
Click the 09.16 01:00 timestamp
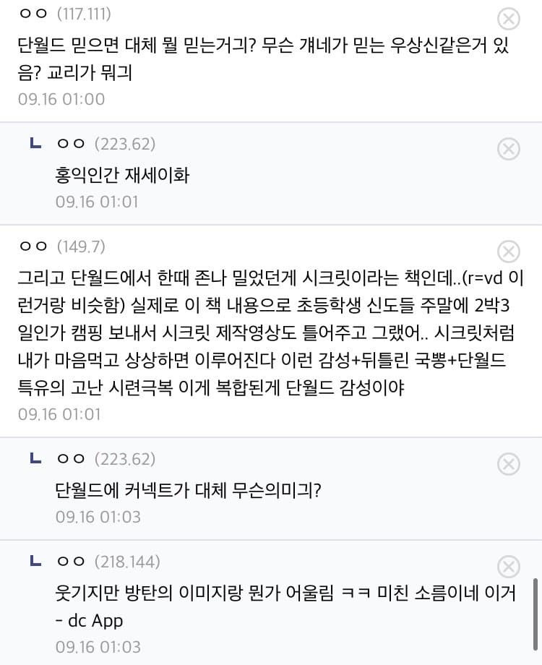[x=61, y=99]
